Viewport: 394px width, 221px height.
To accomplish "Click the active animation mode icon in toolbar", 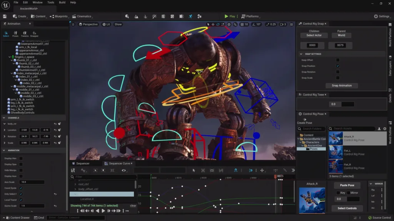I will (x=190, y=16).
